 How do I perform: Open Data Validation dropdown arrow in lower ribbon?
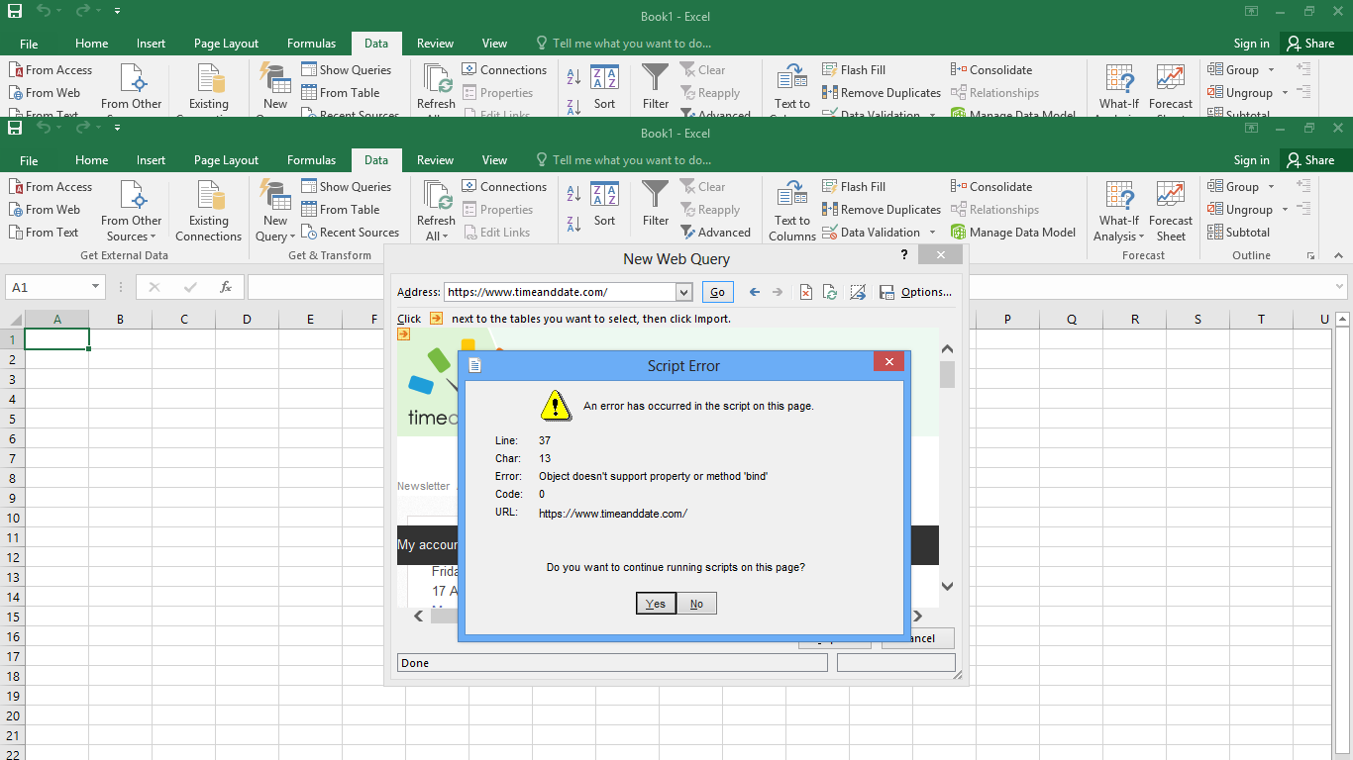tap(932, 233)
